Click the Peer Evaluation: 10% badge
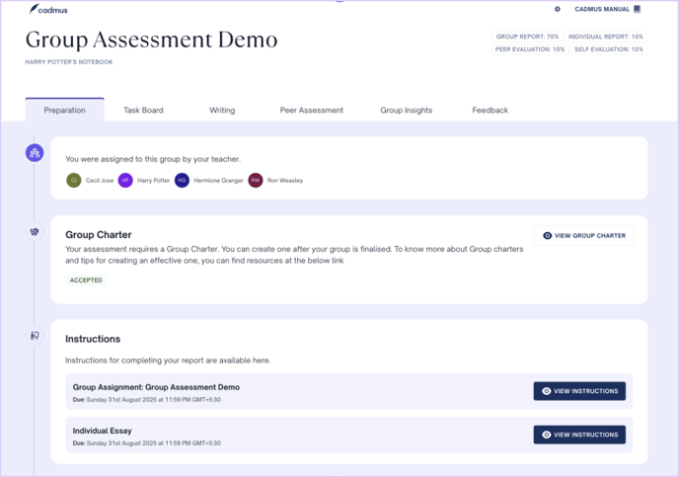This screenshot has height=477, width=679. click(x=530, y=49)
